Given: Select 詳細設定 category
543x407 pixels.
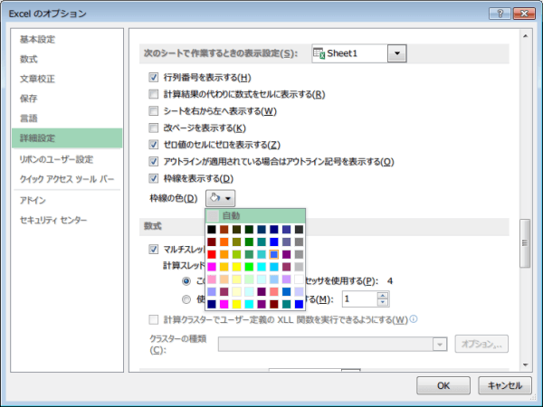Looking at the screenshot, I should click(67, 138).
